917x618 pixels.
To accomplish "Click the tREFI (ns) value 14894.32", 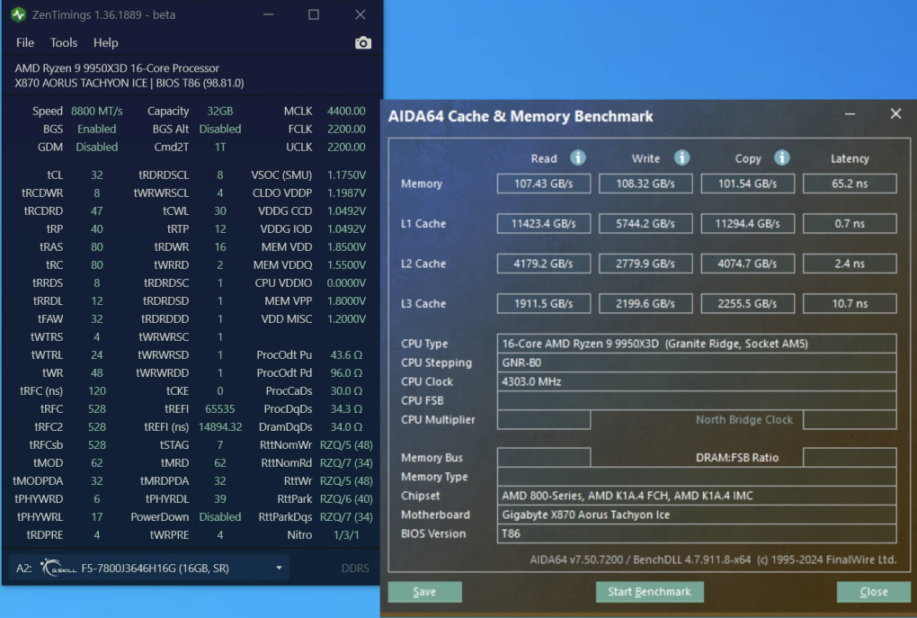I will (220, 426).
